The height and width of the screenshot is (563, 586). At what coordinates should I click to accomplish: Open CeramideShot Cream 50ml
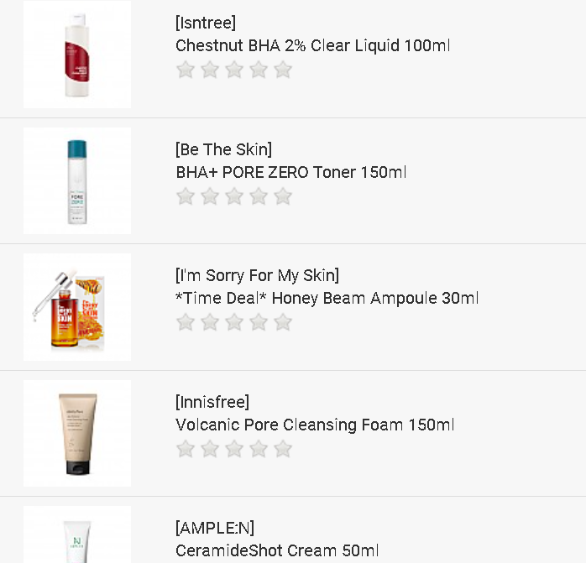277,550
